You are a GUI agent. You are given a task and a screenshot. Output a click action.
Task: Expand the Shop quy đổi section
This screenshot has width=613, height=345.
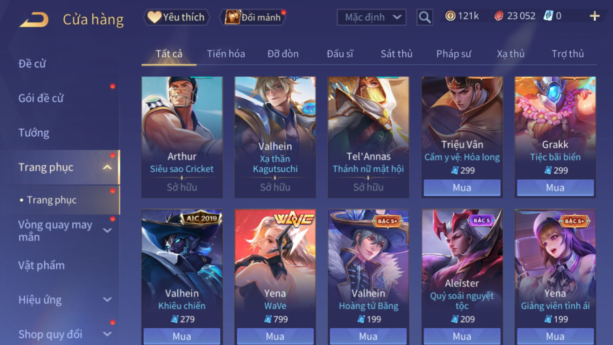pyautogui.click(x=107, y=334)
